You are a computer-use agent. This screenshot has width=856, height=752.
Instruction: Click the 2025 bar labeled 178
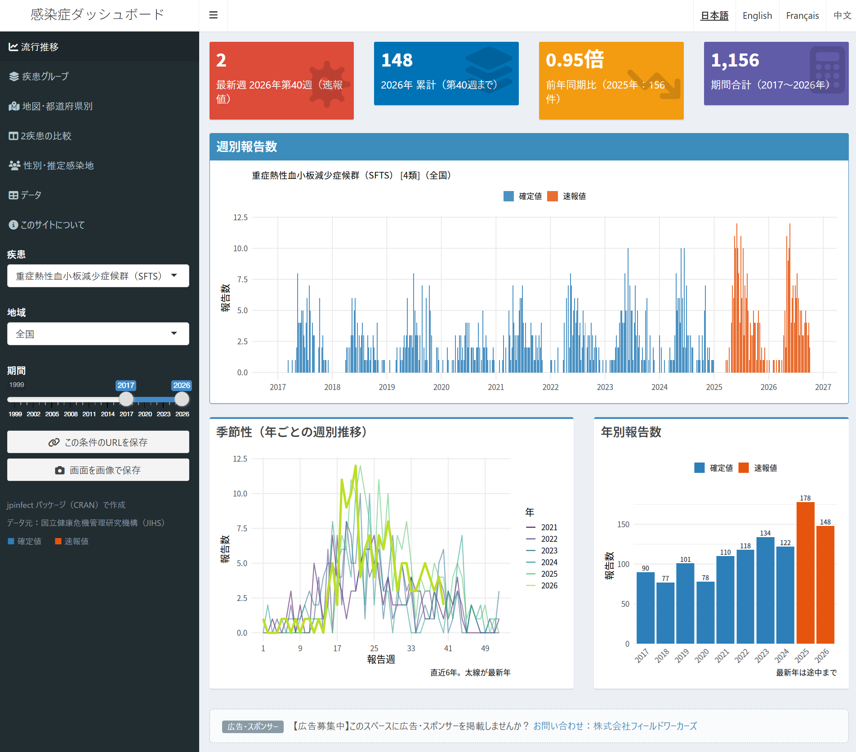tap(805, 573)
